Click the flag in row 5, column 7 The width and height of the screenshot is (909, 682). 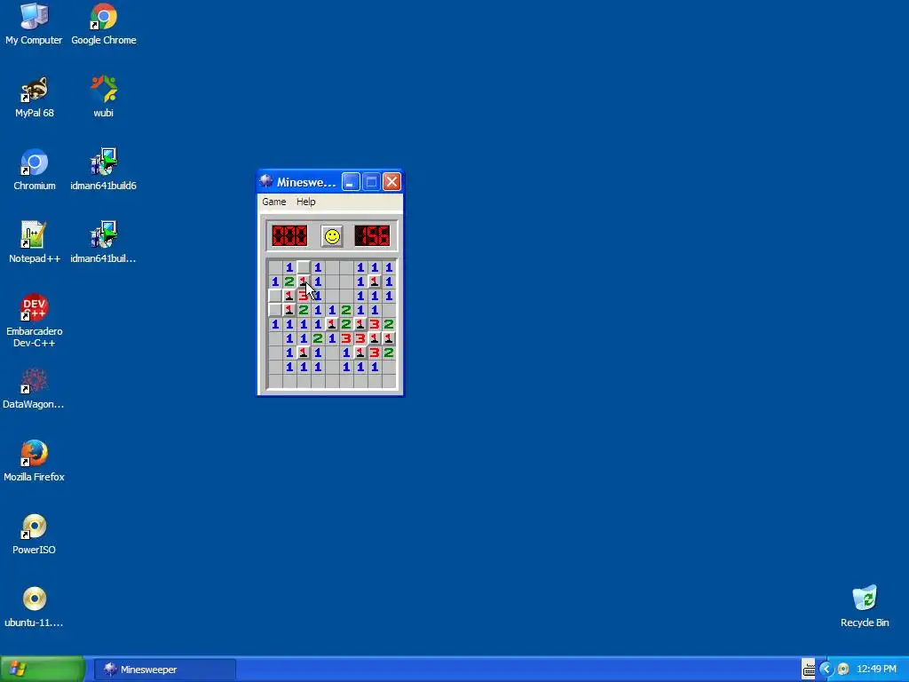tap(360, 324)
